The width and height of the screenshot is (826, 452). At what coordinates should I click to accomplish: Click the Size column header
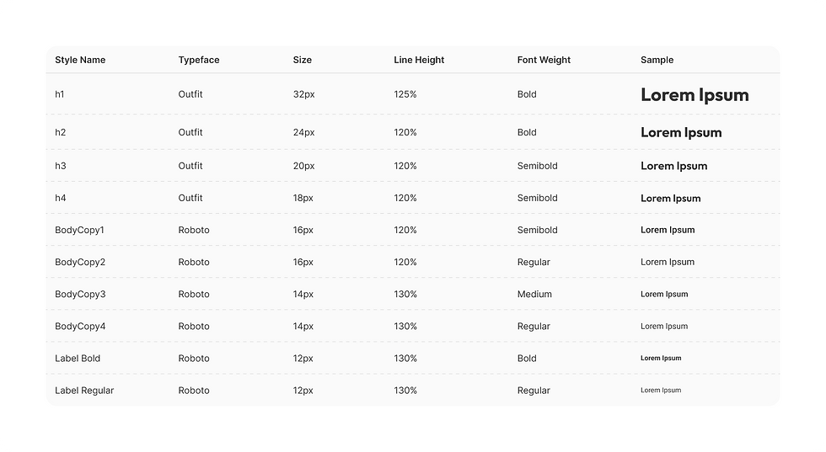click(303, 60)
